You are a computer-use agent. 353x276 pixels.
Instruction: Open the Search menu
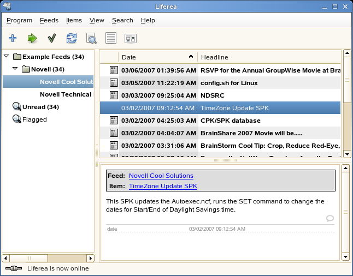point(122,20)
